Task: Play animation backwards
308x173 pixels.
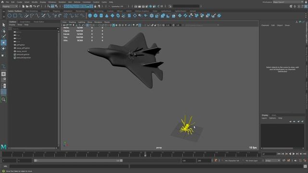Action: point(290,154)
